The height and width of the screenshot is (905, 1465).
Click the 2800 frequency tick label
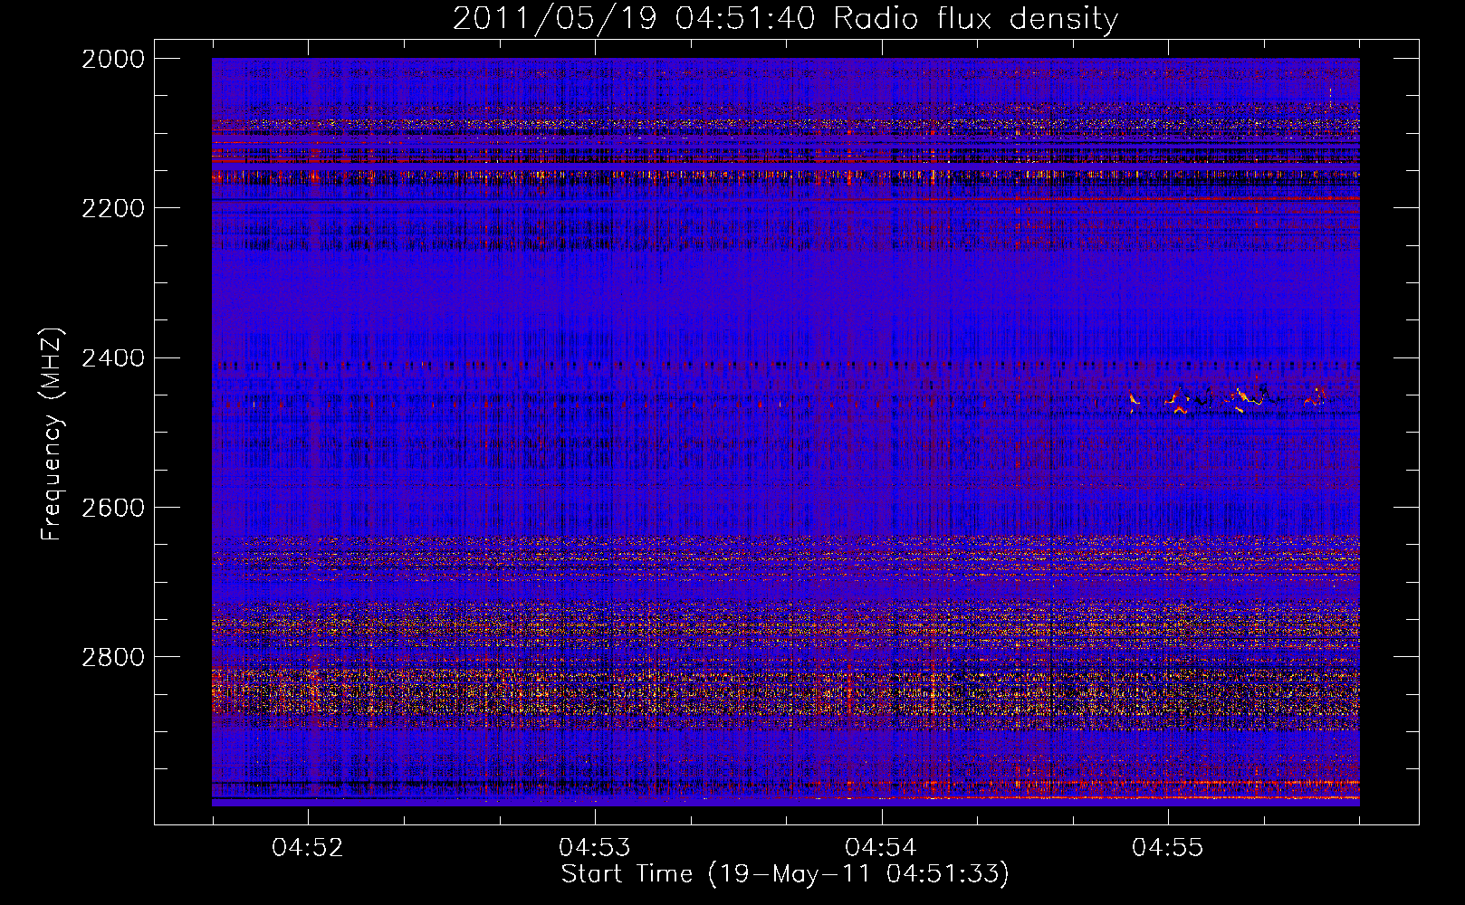click(x=113, y=657)
